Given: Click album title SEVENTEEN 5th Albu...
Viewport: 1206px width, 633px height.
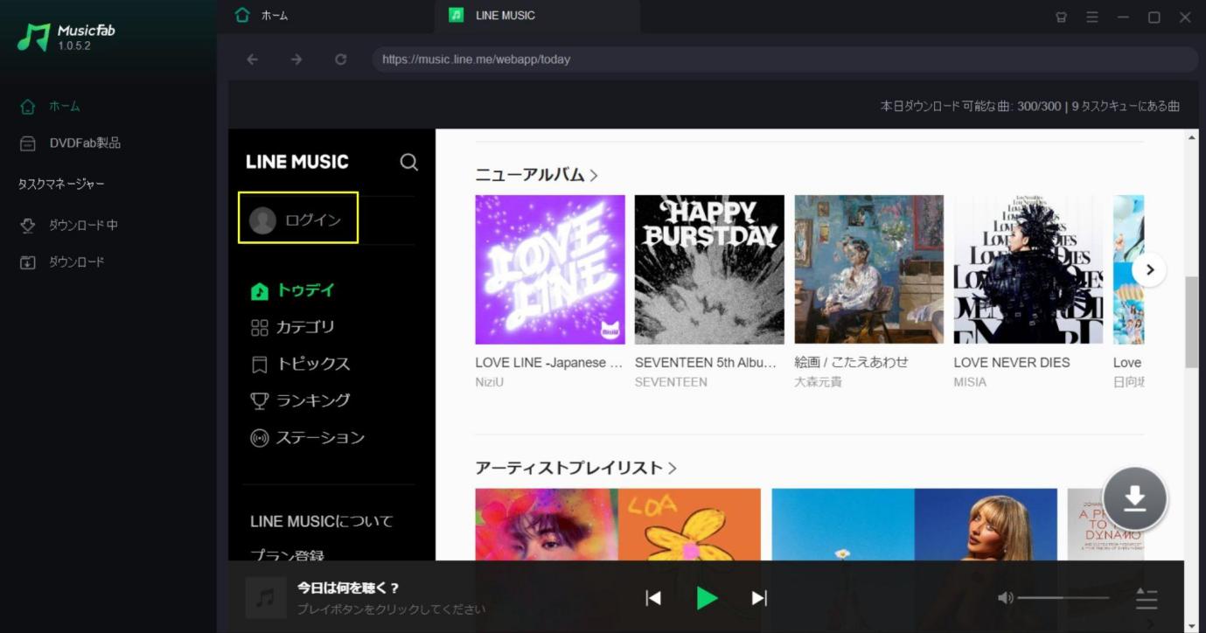Looking at the screenshot, I should pyautogui.click(x=706, y=362).
